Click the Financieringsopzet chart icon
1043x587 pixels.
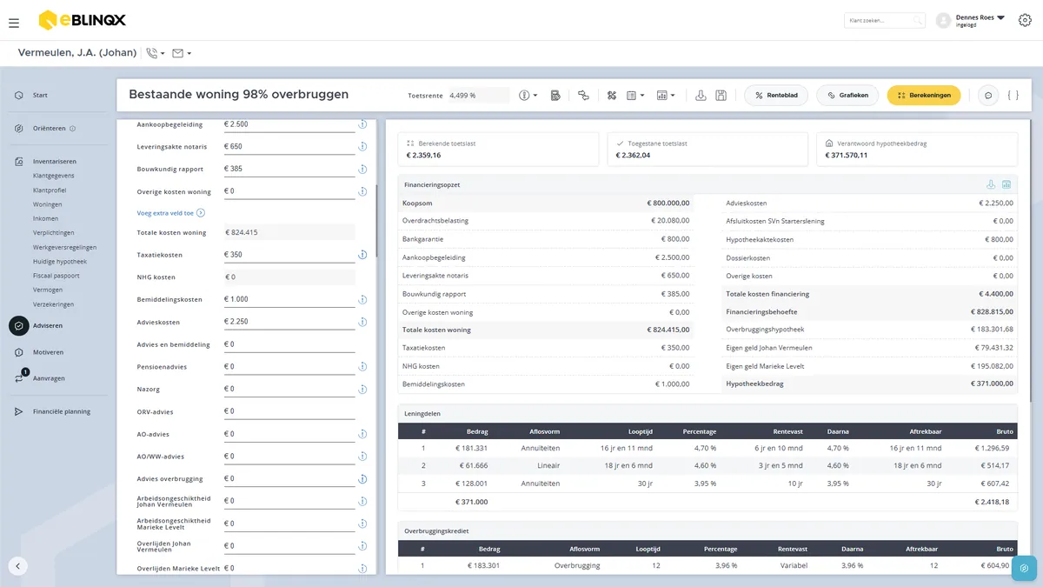(1006, 184)
